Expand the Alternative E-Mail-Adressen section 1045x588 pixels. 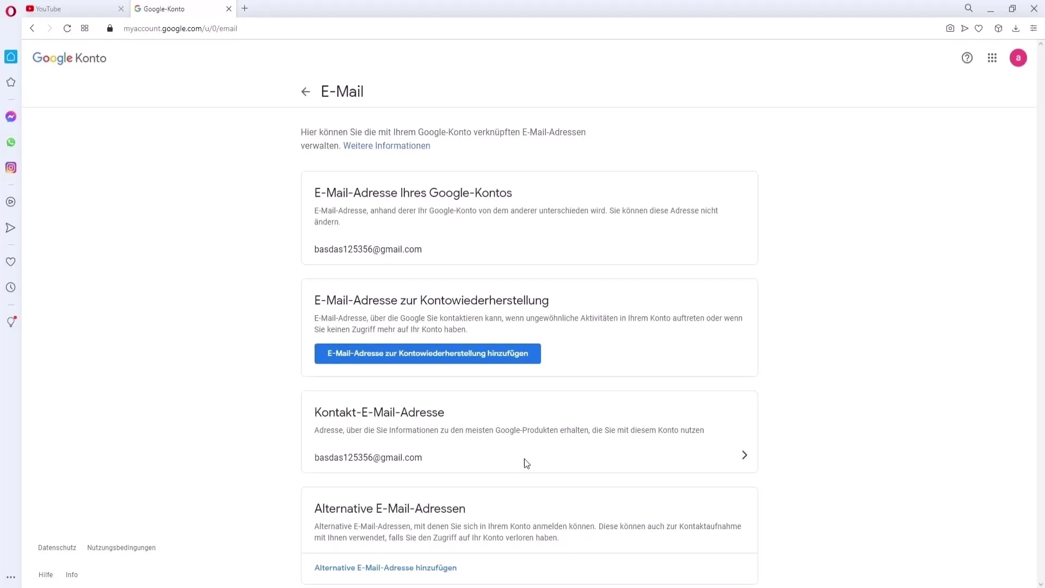tap(390, 509)
